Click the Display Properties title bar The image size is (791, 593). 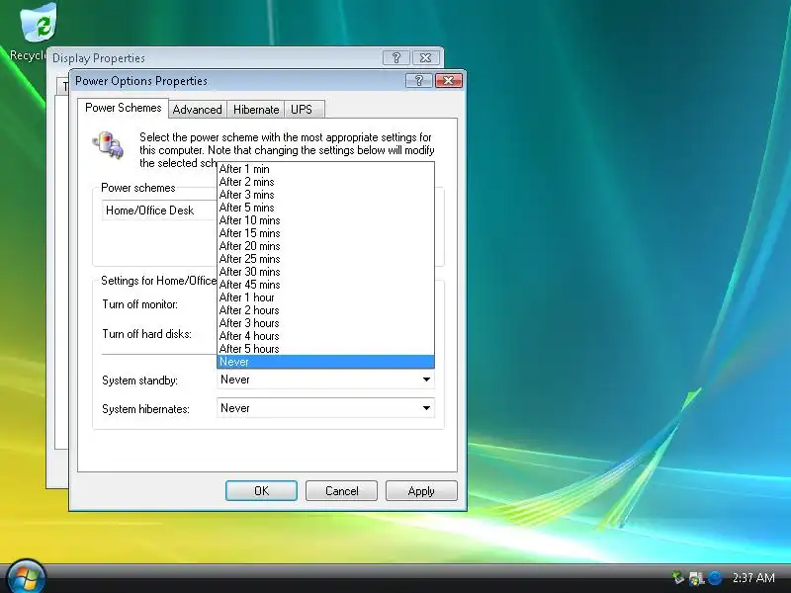pos(215,58)
